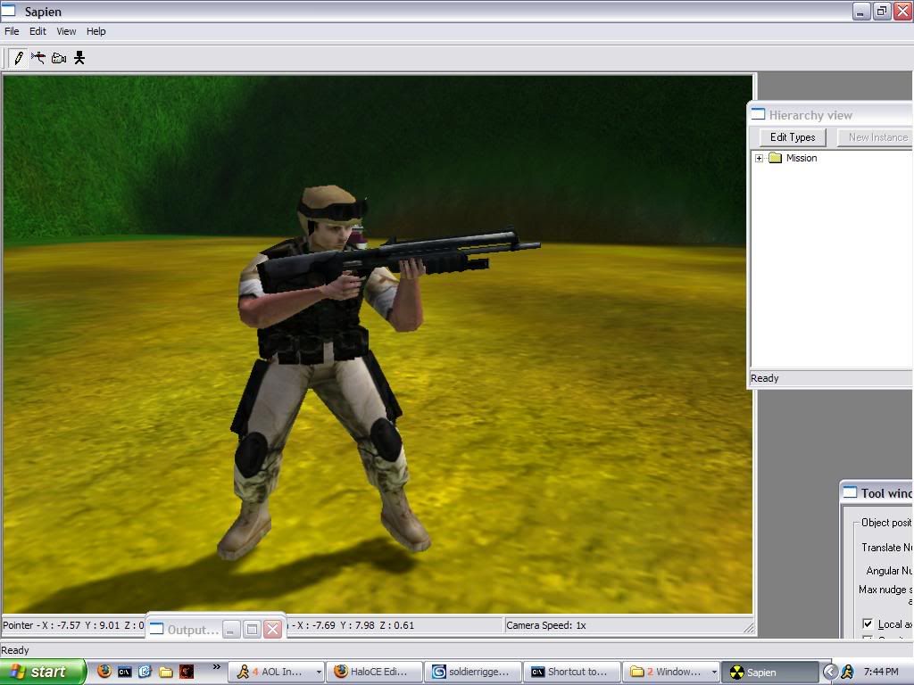Select the pencil edit tool in toolbar
Screen dimensions: 914x685
[x=19, y=58]
